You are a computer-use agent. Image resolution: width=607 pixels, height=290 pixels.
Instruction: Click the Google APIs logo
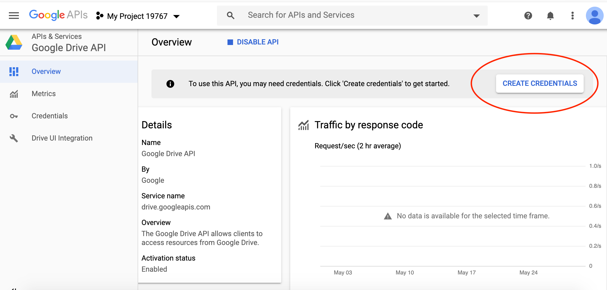click(58, 15)
